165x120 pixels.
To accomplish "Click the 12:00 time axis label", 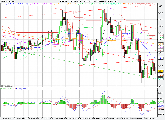I will 135,119.
